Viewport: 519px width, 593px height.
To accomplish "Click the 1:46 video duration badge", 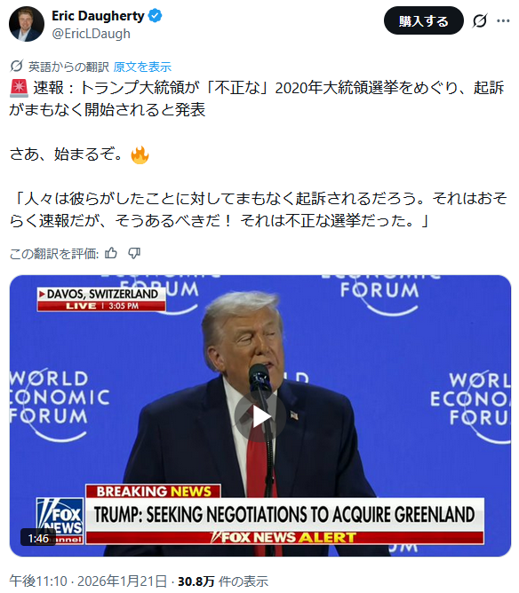I will [x=38, y=538].
